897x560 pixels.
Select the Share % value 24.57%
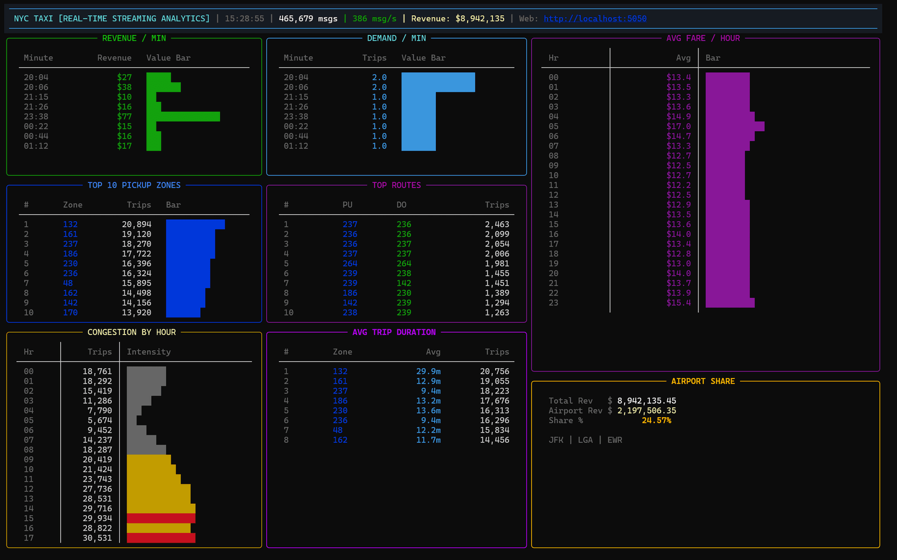[656, 420]
